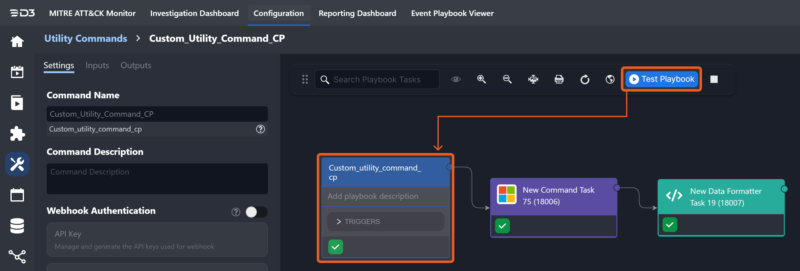Go to Utility Commands breadcrumb link
800x271 pixels.
pyautogui.click(x=85, y=38)
